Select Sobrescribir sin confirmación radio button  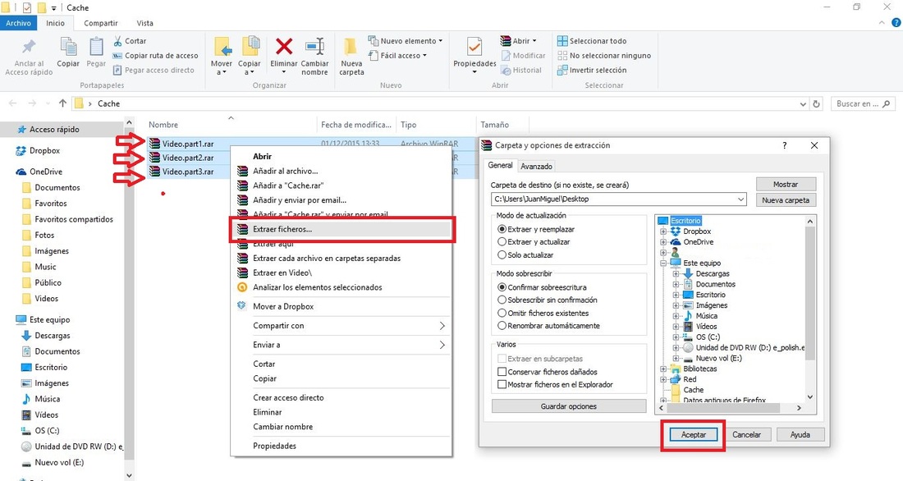[502, 300]
